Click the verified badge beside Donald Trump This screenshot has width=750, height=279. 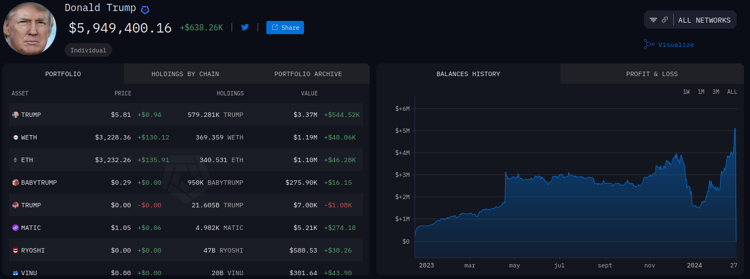coord(145,10)
